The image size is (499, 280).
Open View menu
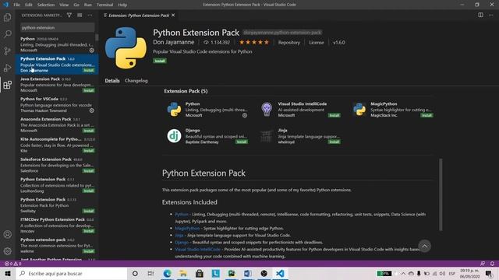pos(64,5)
